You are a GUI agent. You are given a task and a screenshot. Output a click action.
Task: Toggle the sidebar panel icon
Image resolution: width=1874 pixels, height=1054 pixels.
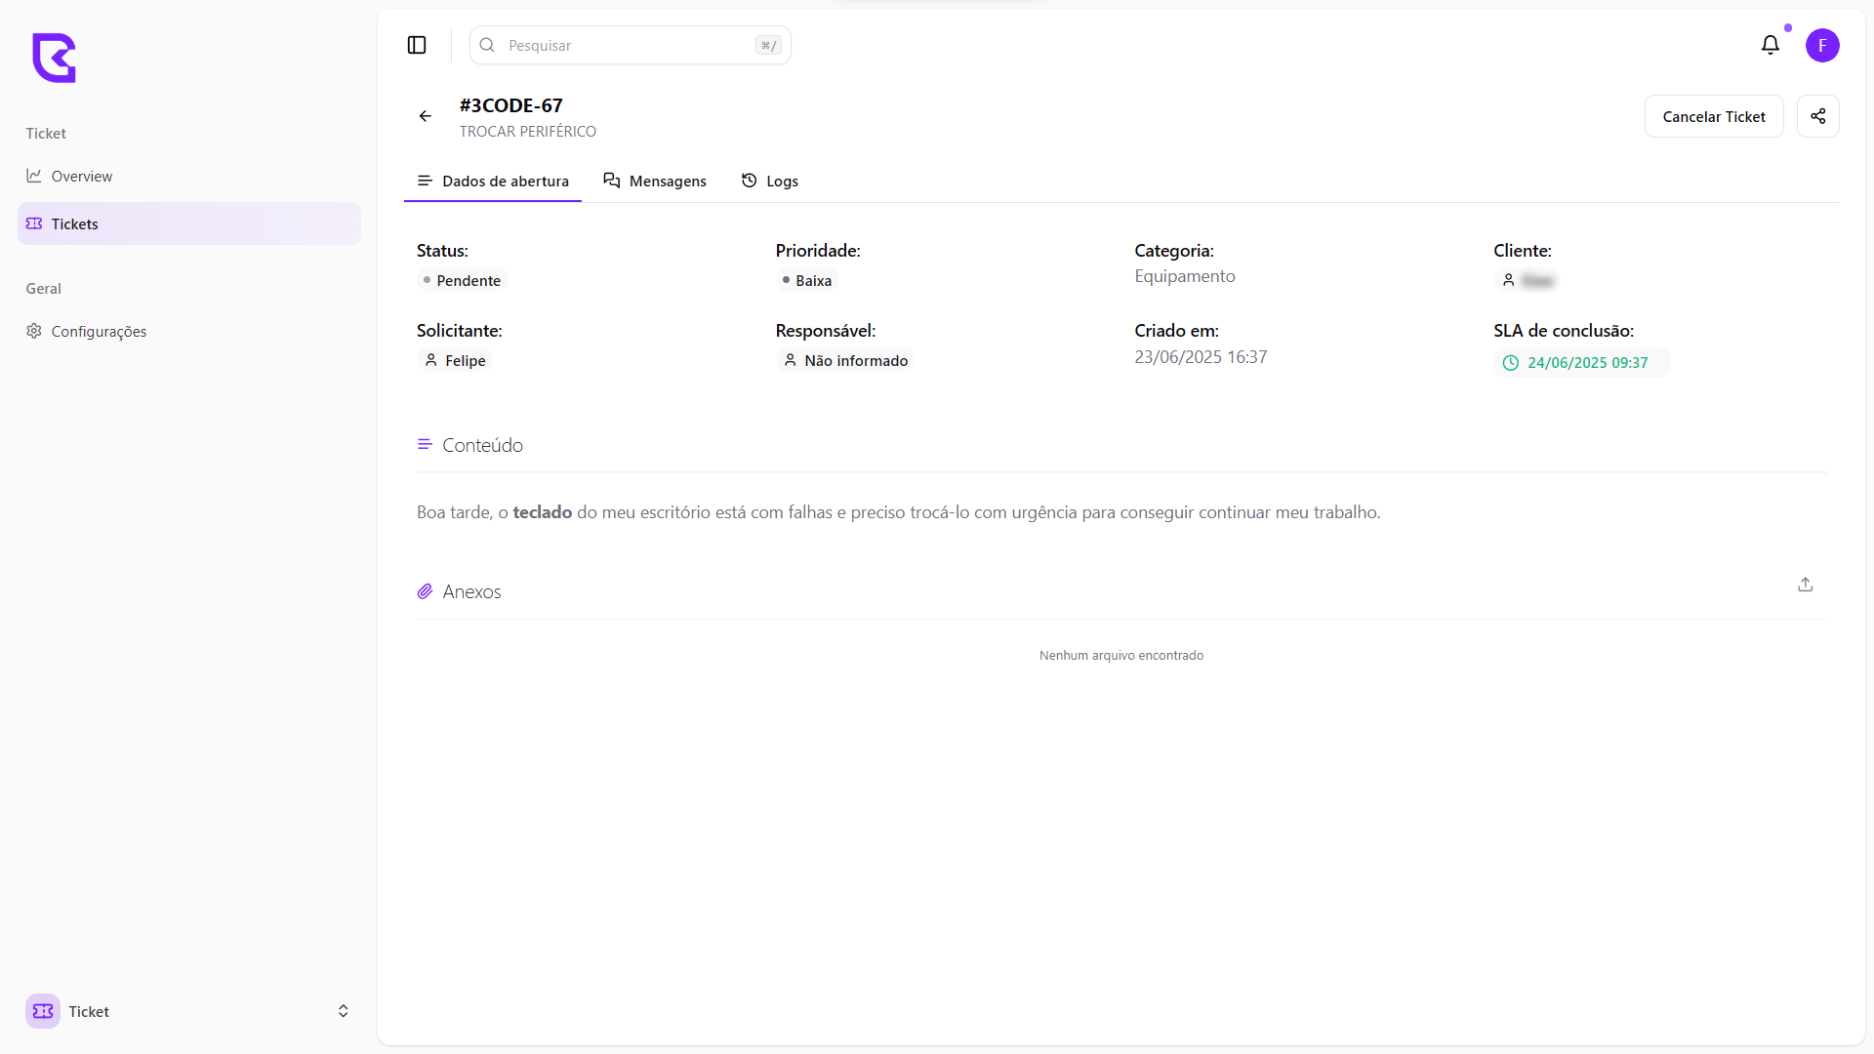click(417, 46)
